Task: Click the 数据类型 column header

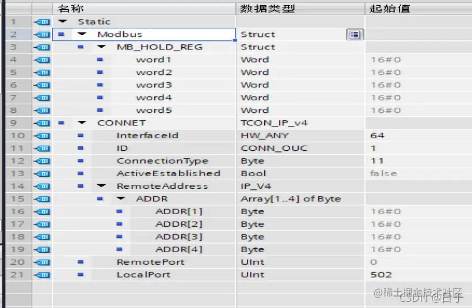Action: [300, 9]
